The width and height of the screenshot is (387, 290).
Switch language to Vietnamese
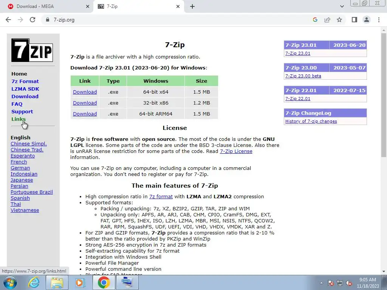click(x=25, y=210)
